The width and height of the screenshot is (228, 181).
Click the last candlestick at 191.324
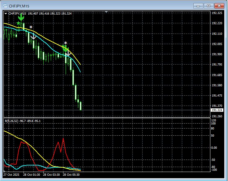80,106
